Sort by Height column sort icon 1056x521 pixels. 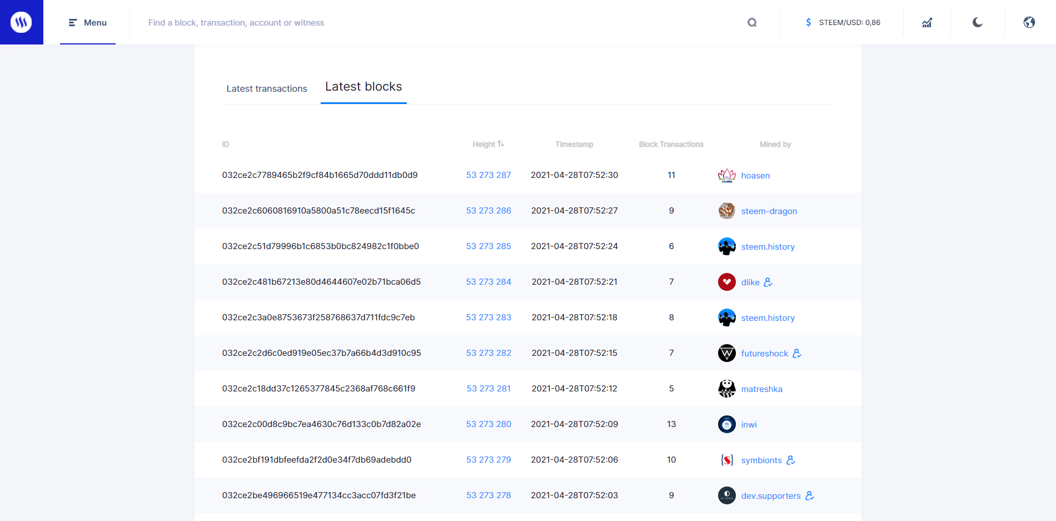501,144
